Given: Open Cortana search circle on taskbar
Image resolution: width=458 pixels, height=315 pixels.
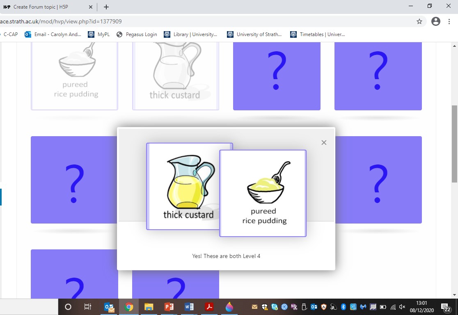Looking at the screenshot, I should (x=68, y=307).
